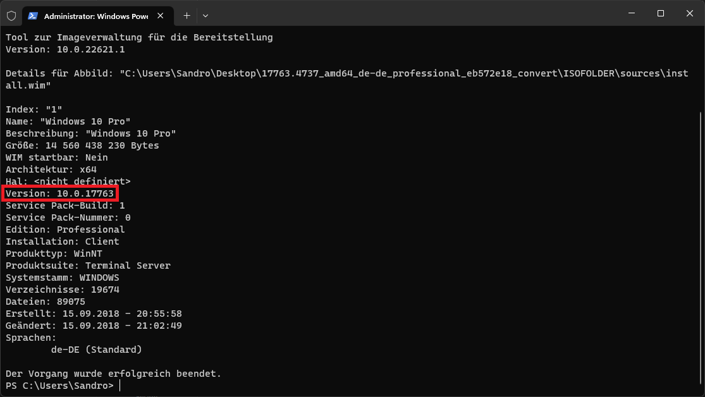Click the line "Service Pack-Nummer: 0"

[68, 217]
